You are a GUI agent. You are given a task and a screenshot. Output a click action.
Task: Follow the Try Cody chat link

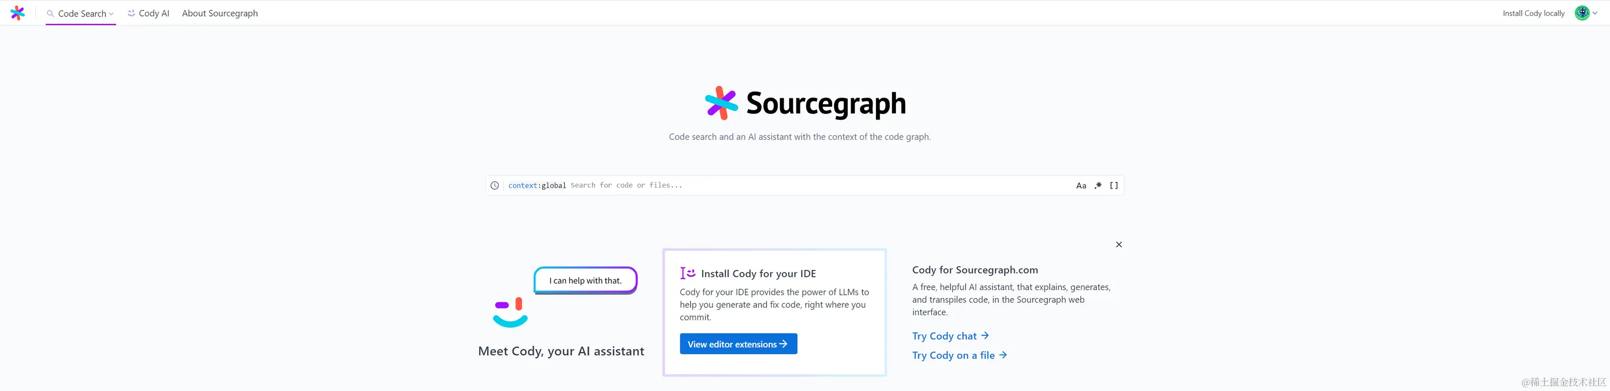click(x=950, y=336)
